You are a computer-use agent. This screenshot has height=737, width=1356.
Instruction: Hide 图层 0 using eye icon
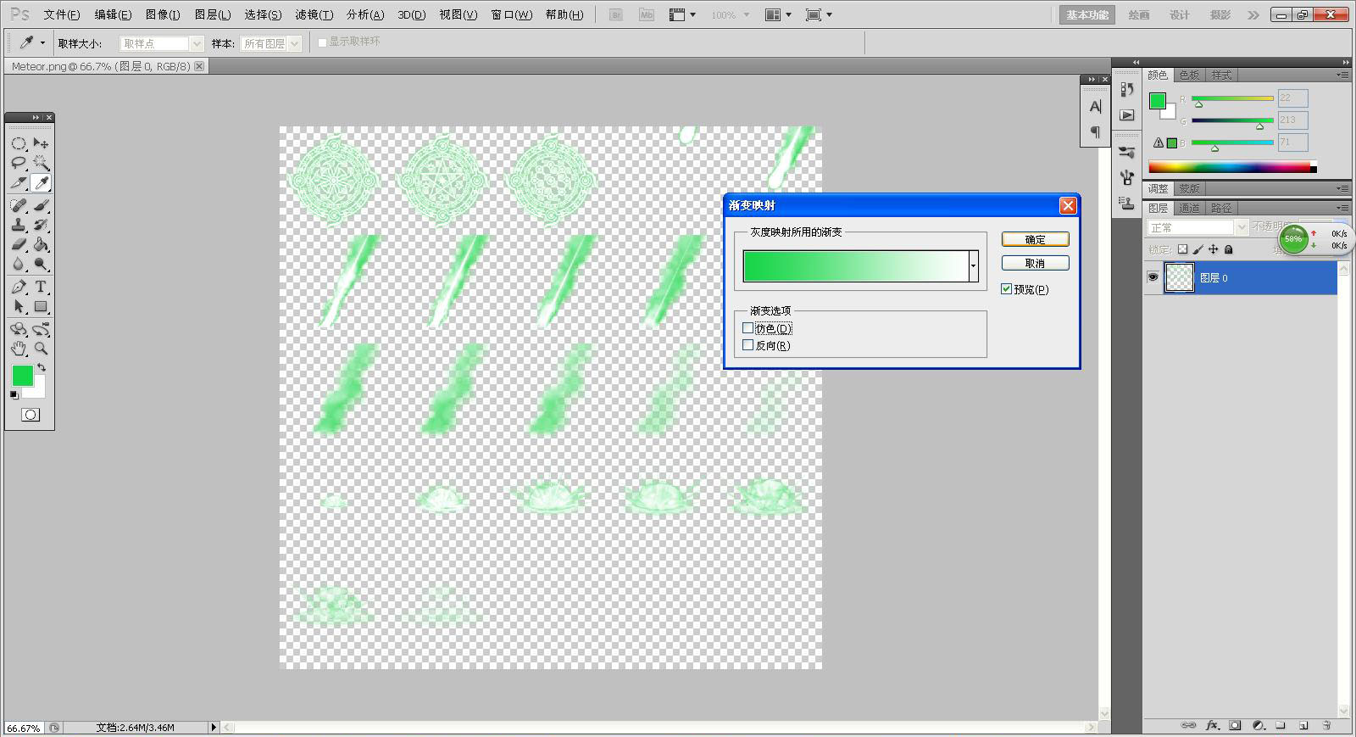point(1153,277)
